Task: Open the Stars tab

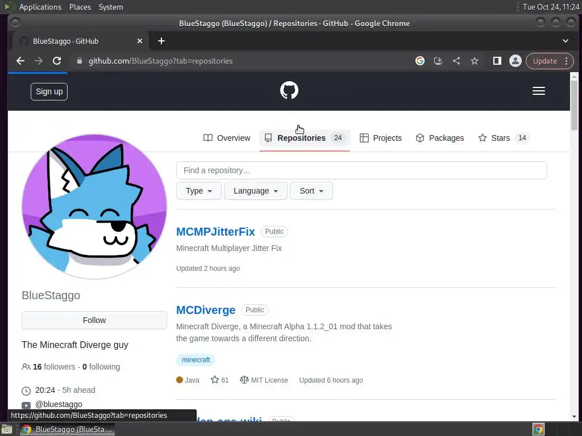Action: pos(504,138)
